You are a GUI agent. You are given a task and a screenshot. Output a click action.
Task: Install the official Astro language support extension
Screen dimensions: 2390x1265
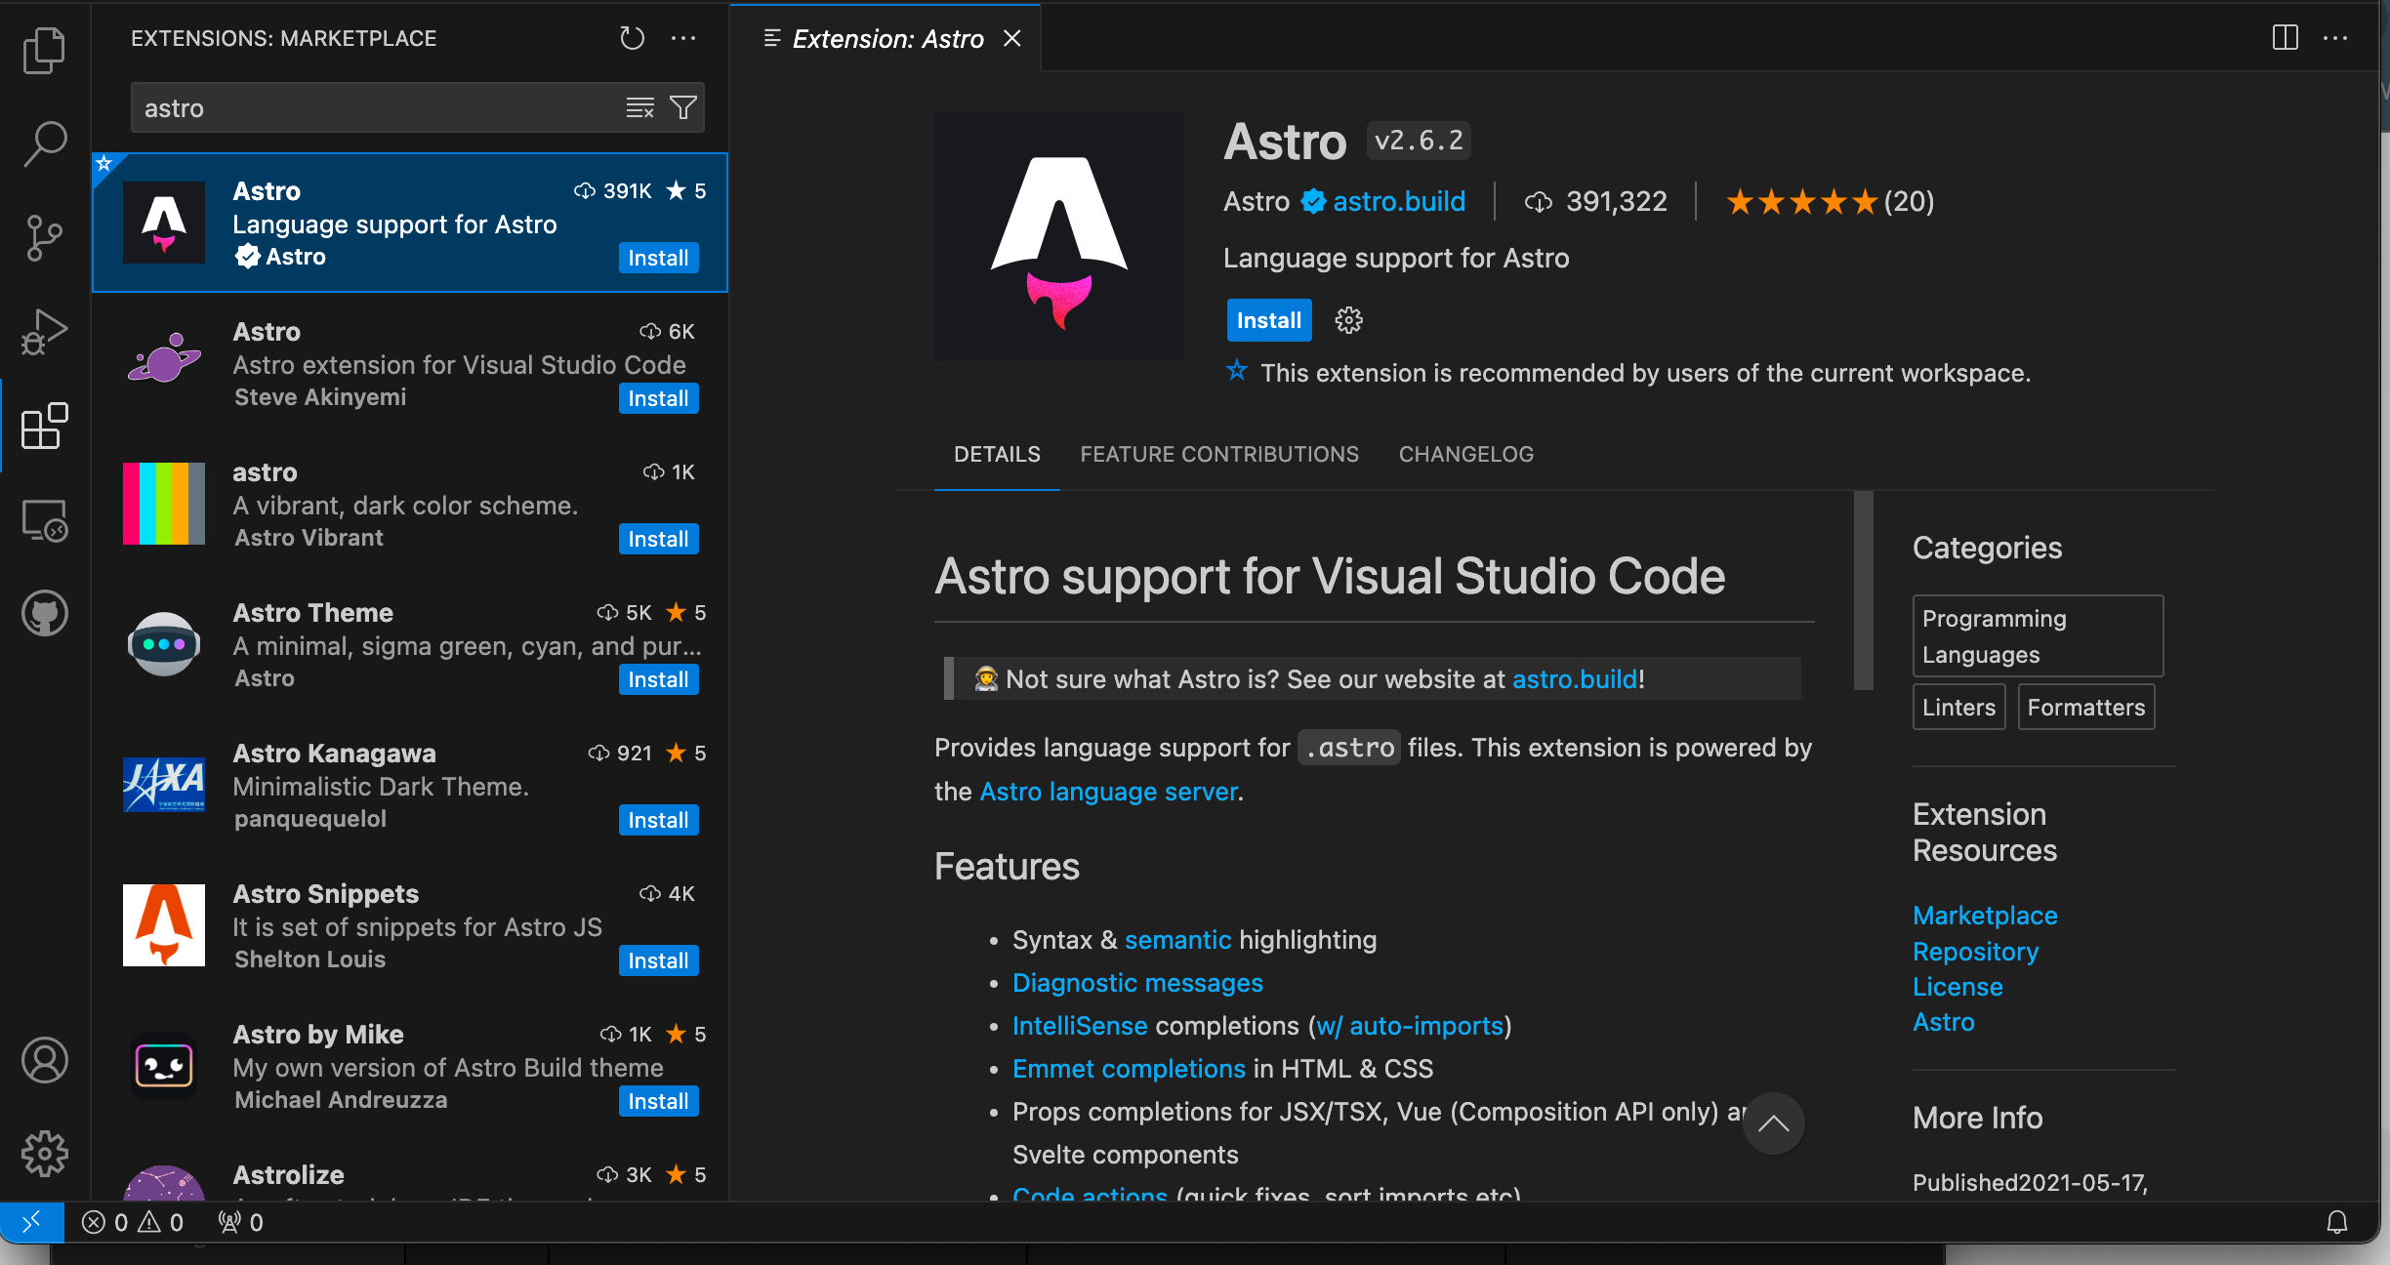tap(658, 258)
